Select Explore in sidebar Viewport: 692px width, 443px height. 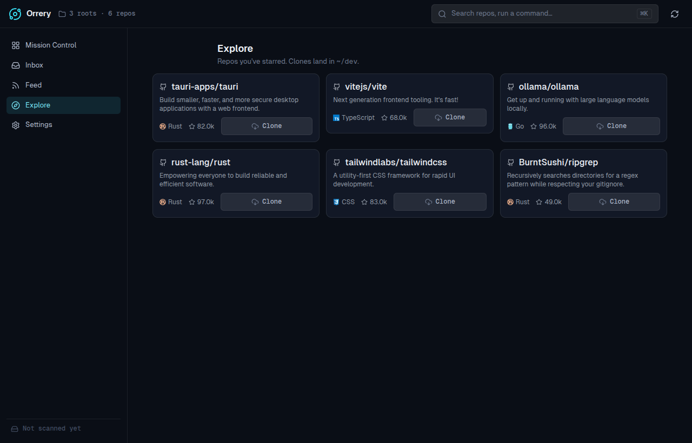coord(63,105)
